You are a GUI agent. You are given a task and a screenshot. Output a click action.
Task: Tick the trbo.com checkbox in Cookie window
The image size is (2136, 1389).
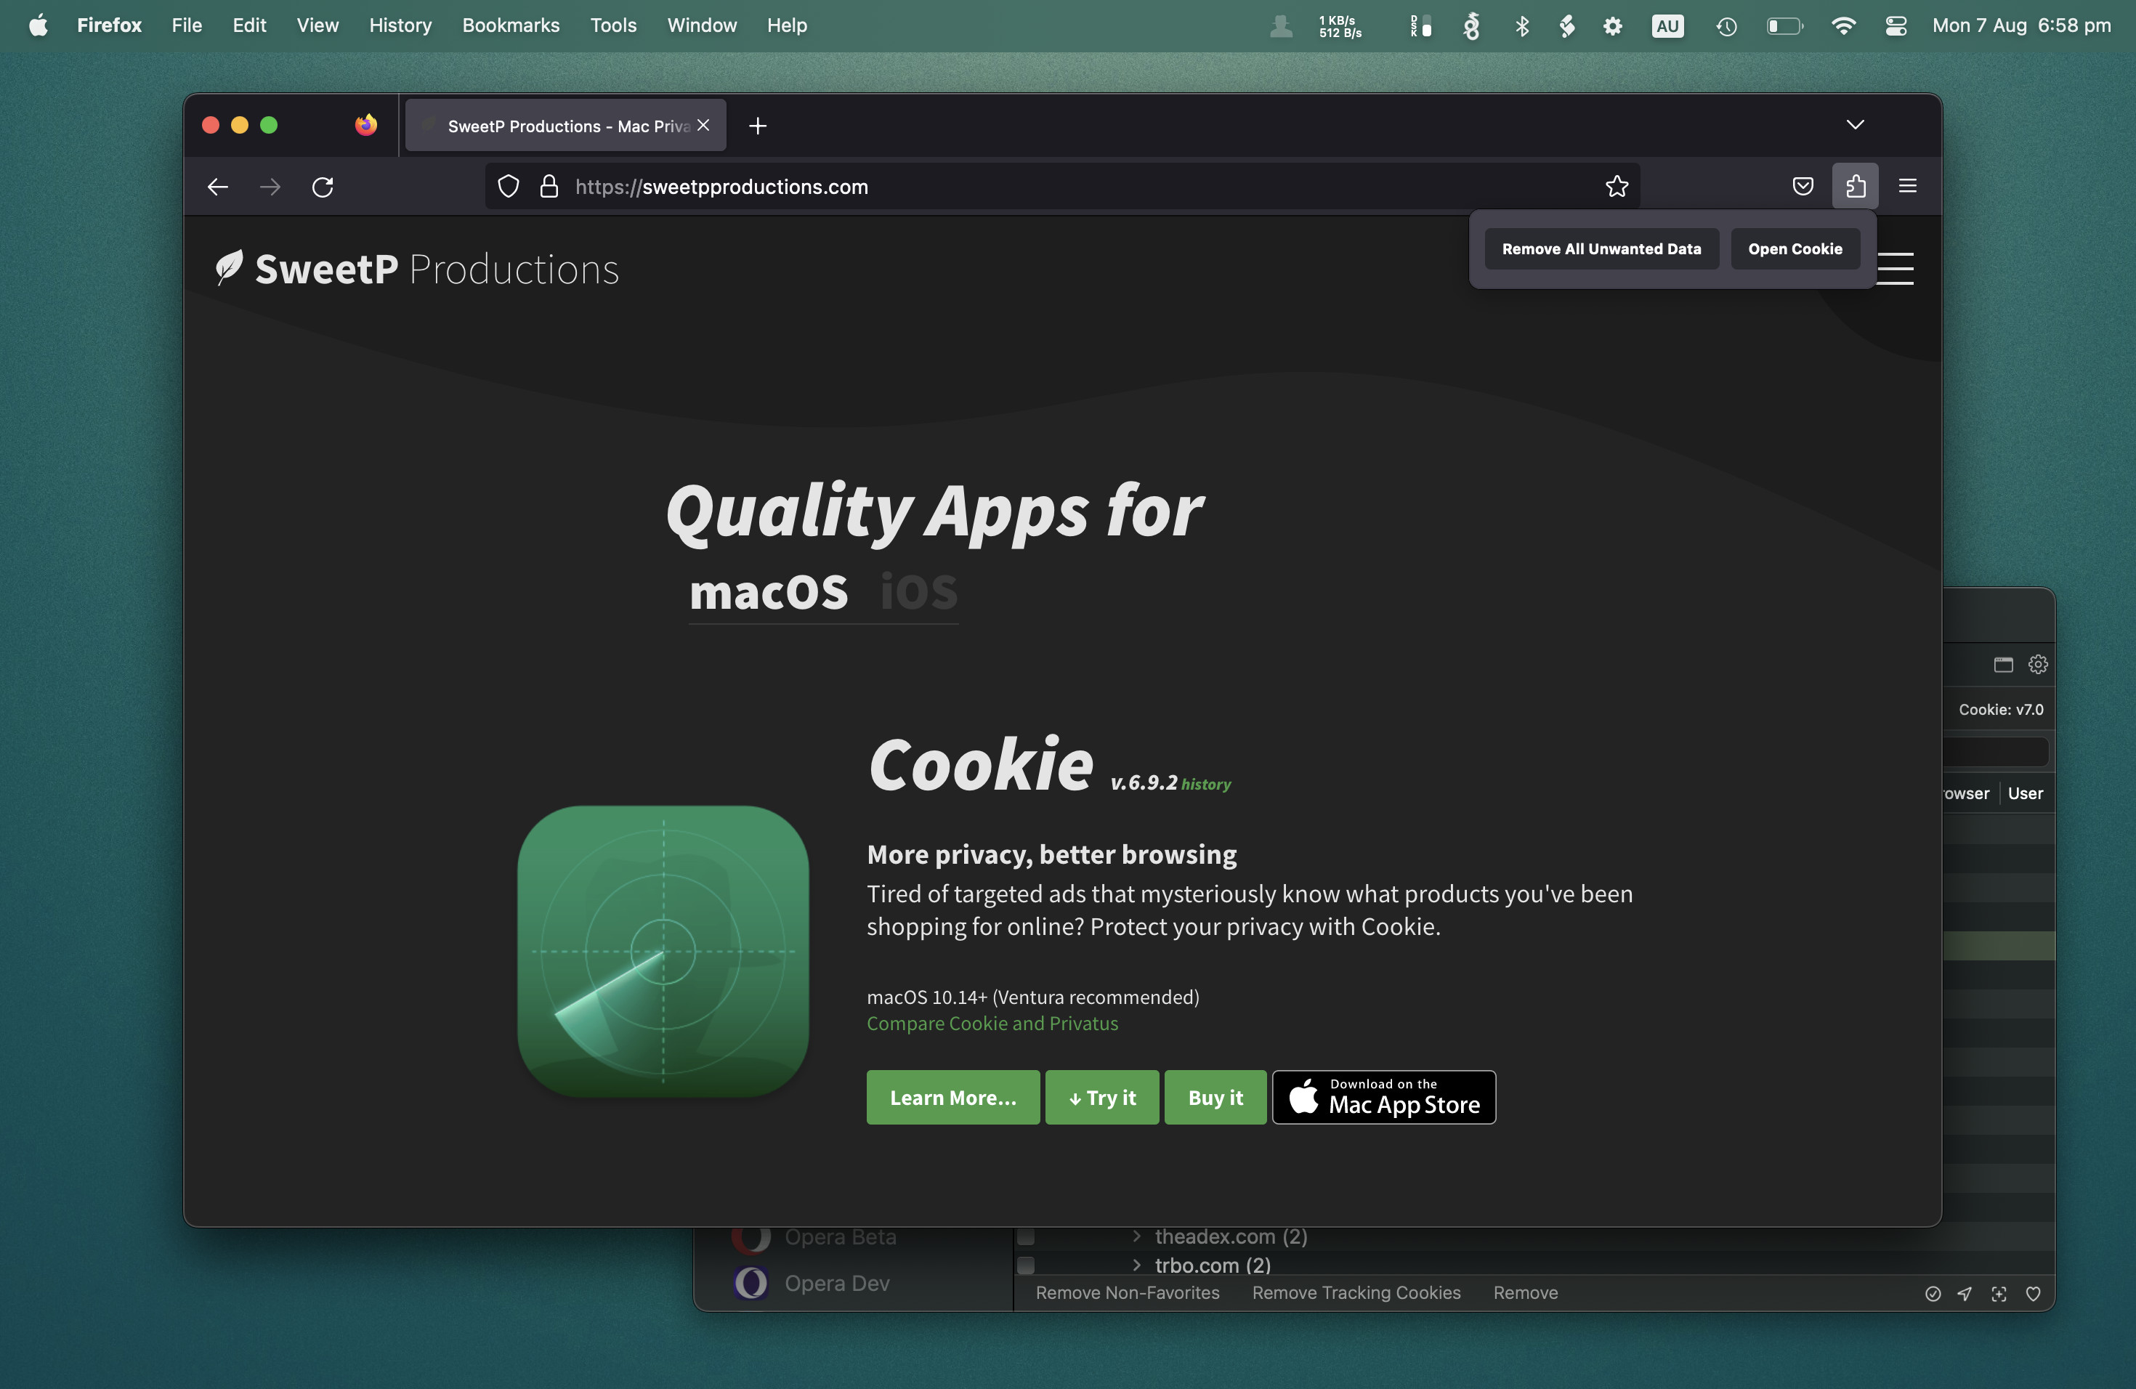coord(1026,1266)
